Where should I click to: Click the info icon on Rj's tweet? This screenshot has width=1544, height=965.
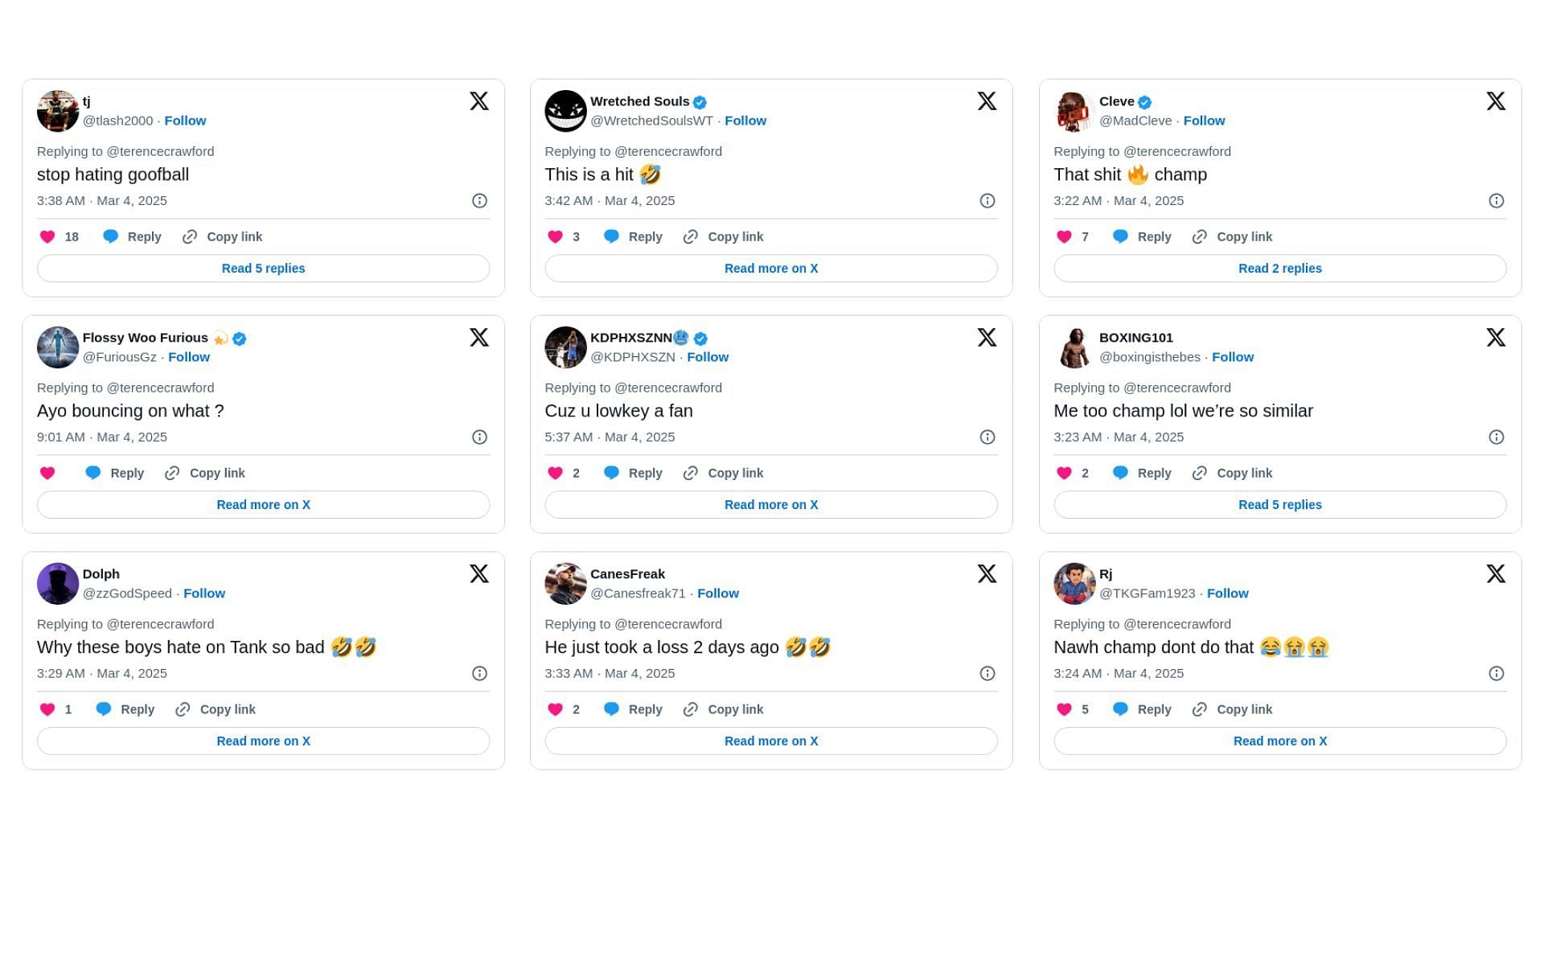pyautogui.click(x=1497, y=672)
